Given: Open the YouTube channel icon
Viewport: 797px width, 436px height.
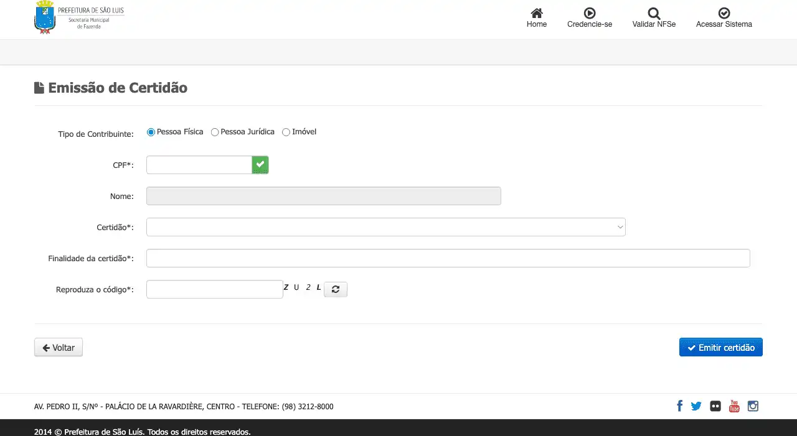Looking at the screenshot, I should pos(734,406).
